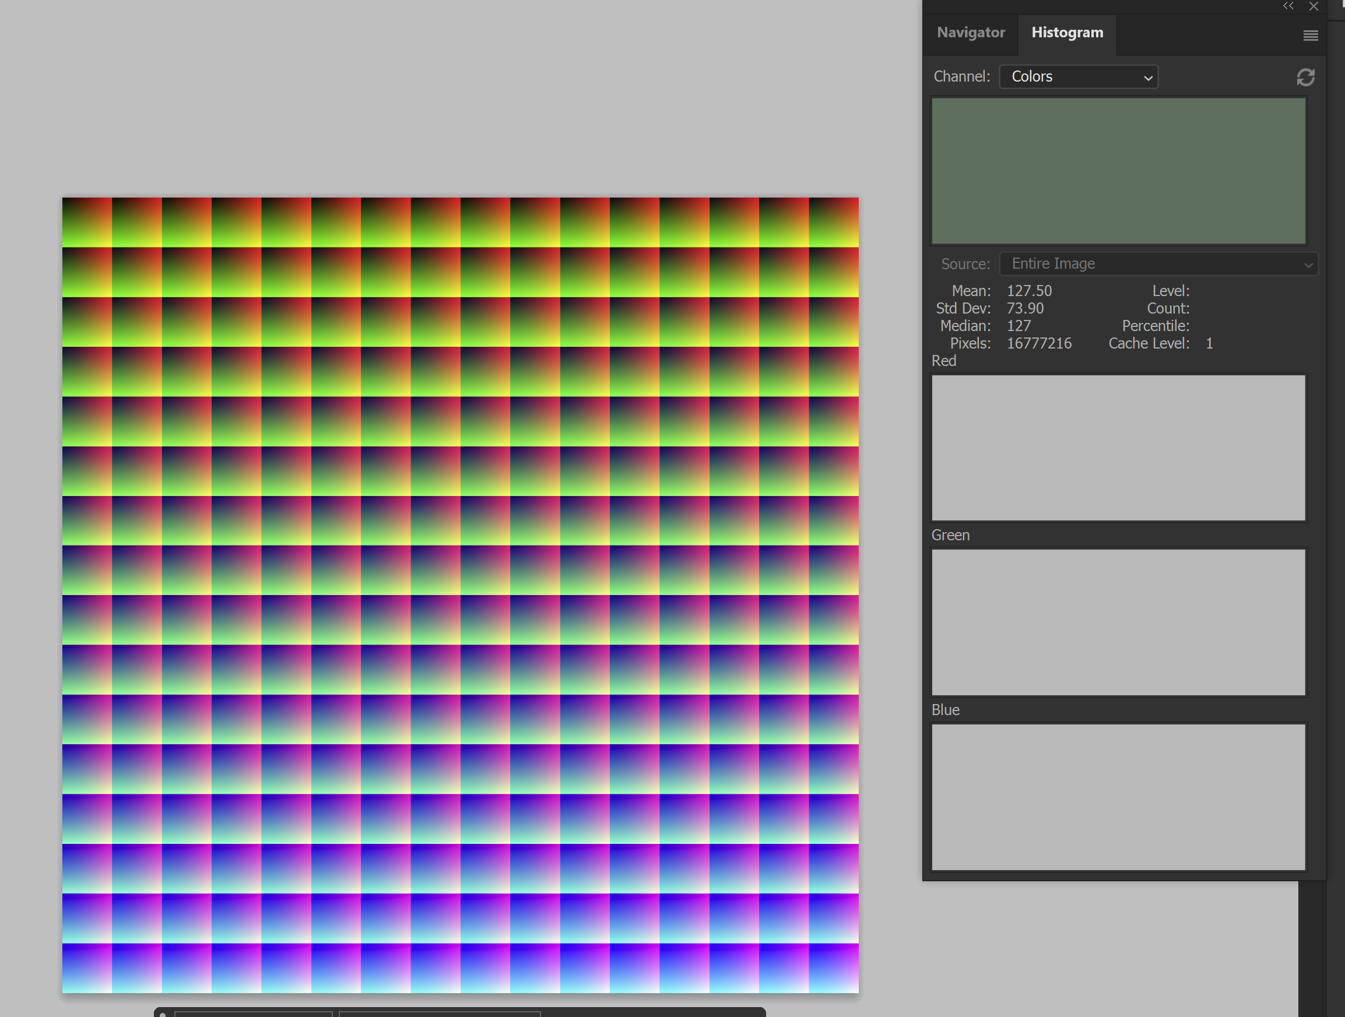The image size is (1345, 1017).
Task: Click inside the Red channel histogram
Action: [x=1118, y=448]
